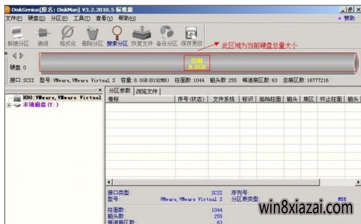The width and height of the screenshot is (361, 224).
Task: Click the horizontal scrollbar left arrow
Action: 109,182
